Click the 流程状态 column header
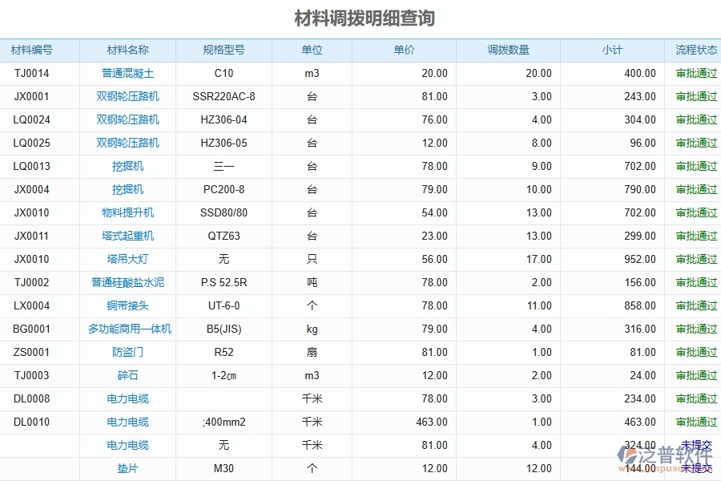 (694, 50)
